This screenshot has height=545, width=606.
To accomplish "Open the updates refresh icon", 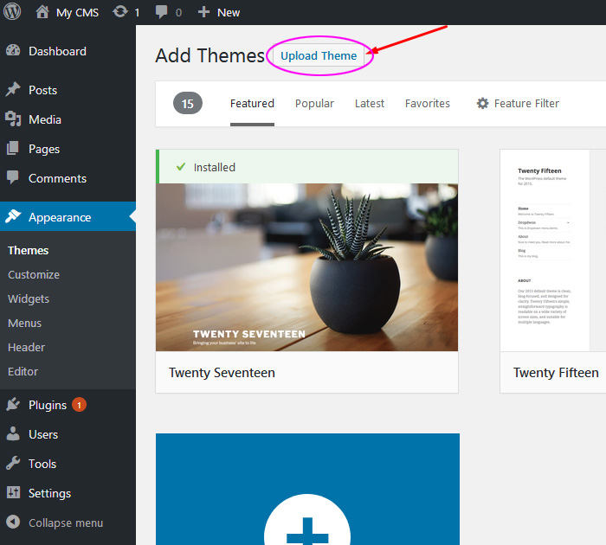I will click(120, 12).
